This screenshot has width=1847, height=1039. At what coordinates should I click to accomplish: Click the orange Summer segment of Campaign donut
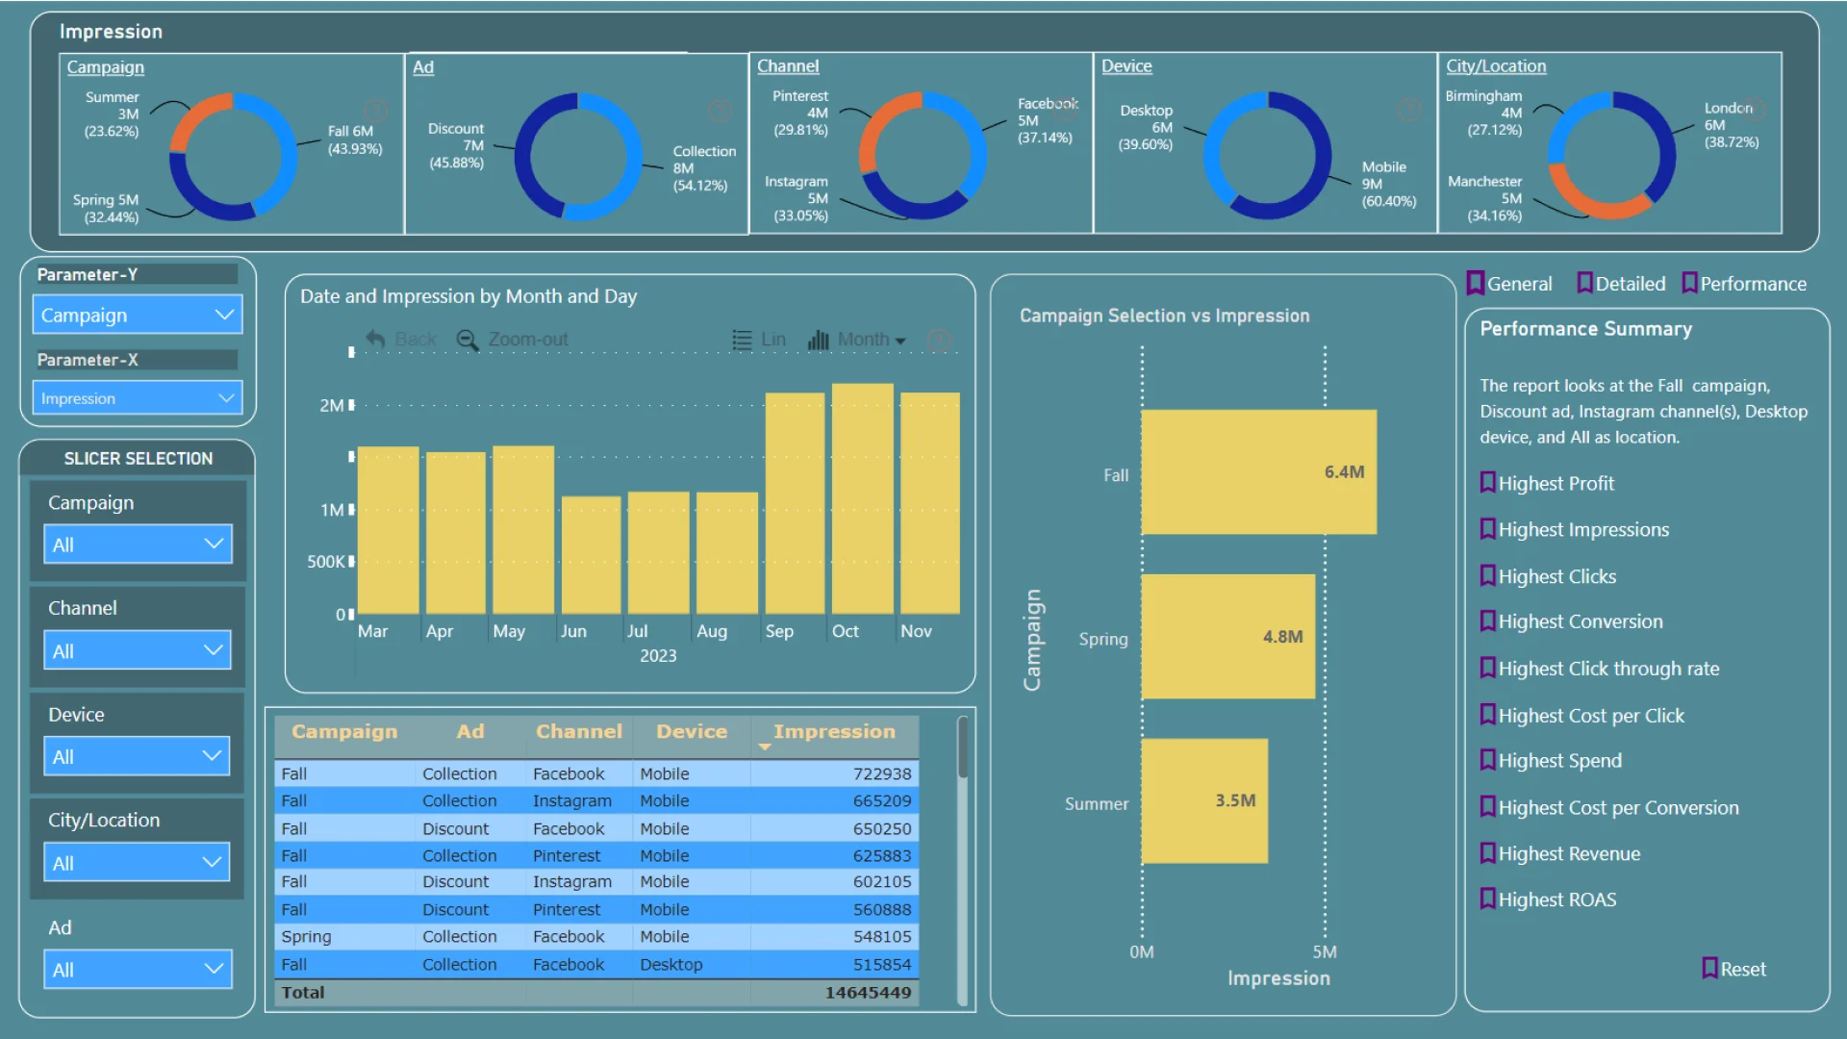point(198,117)
